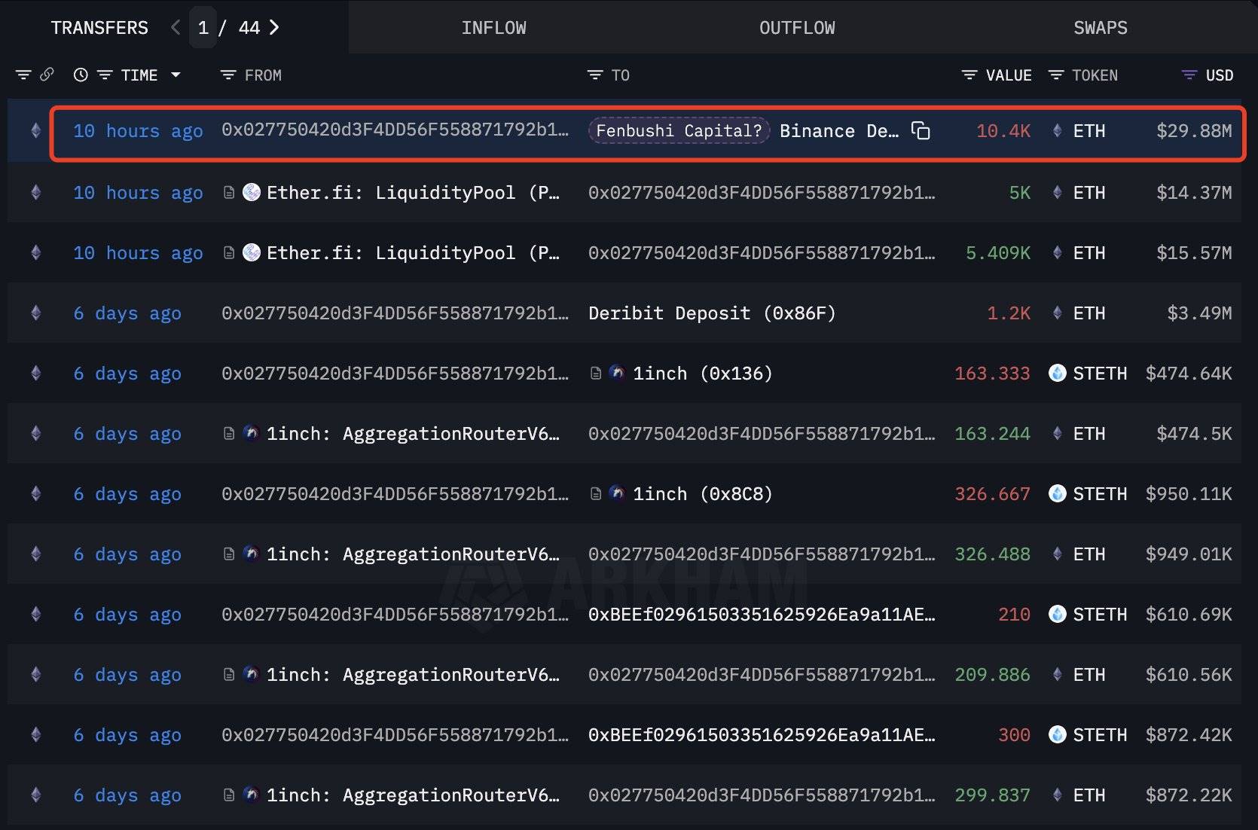Click the STETH token icon in 163.333 row
The image size is (1258, 830).
(x=1058, y=373)
